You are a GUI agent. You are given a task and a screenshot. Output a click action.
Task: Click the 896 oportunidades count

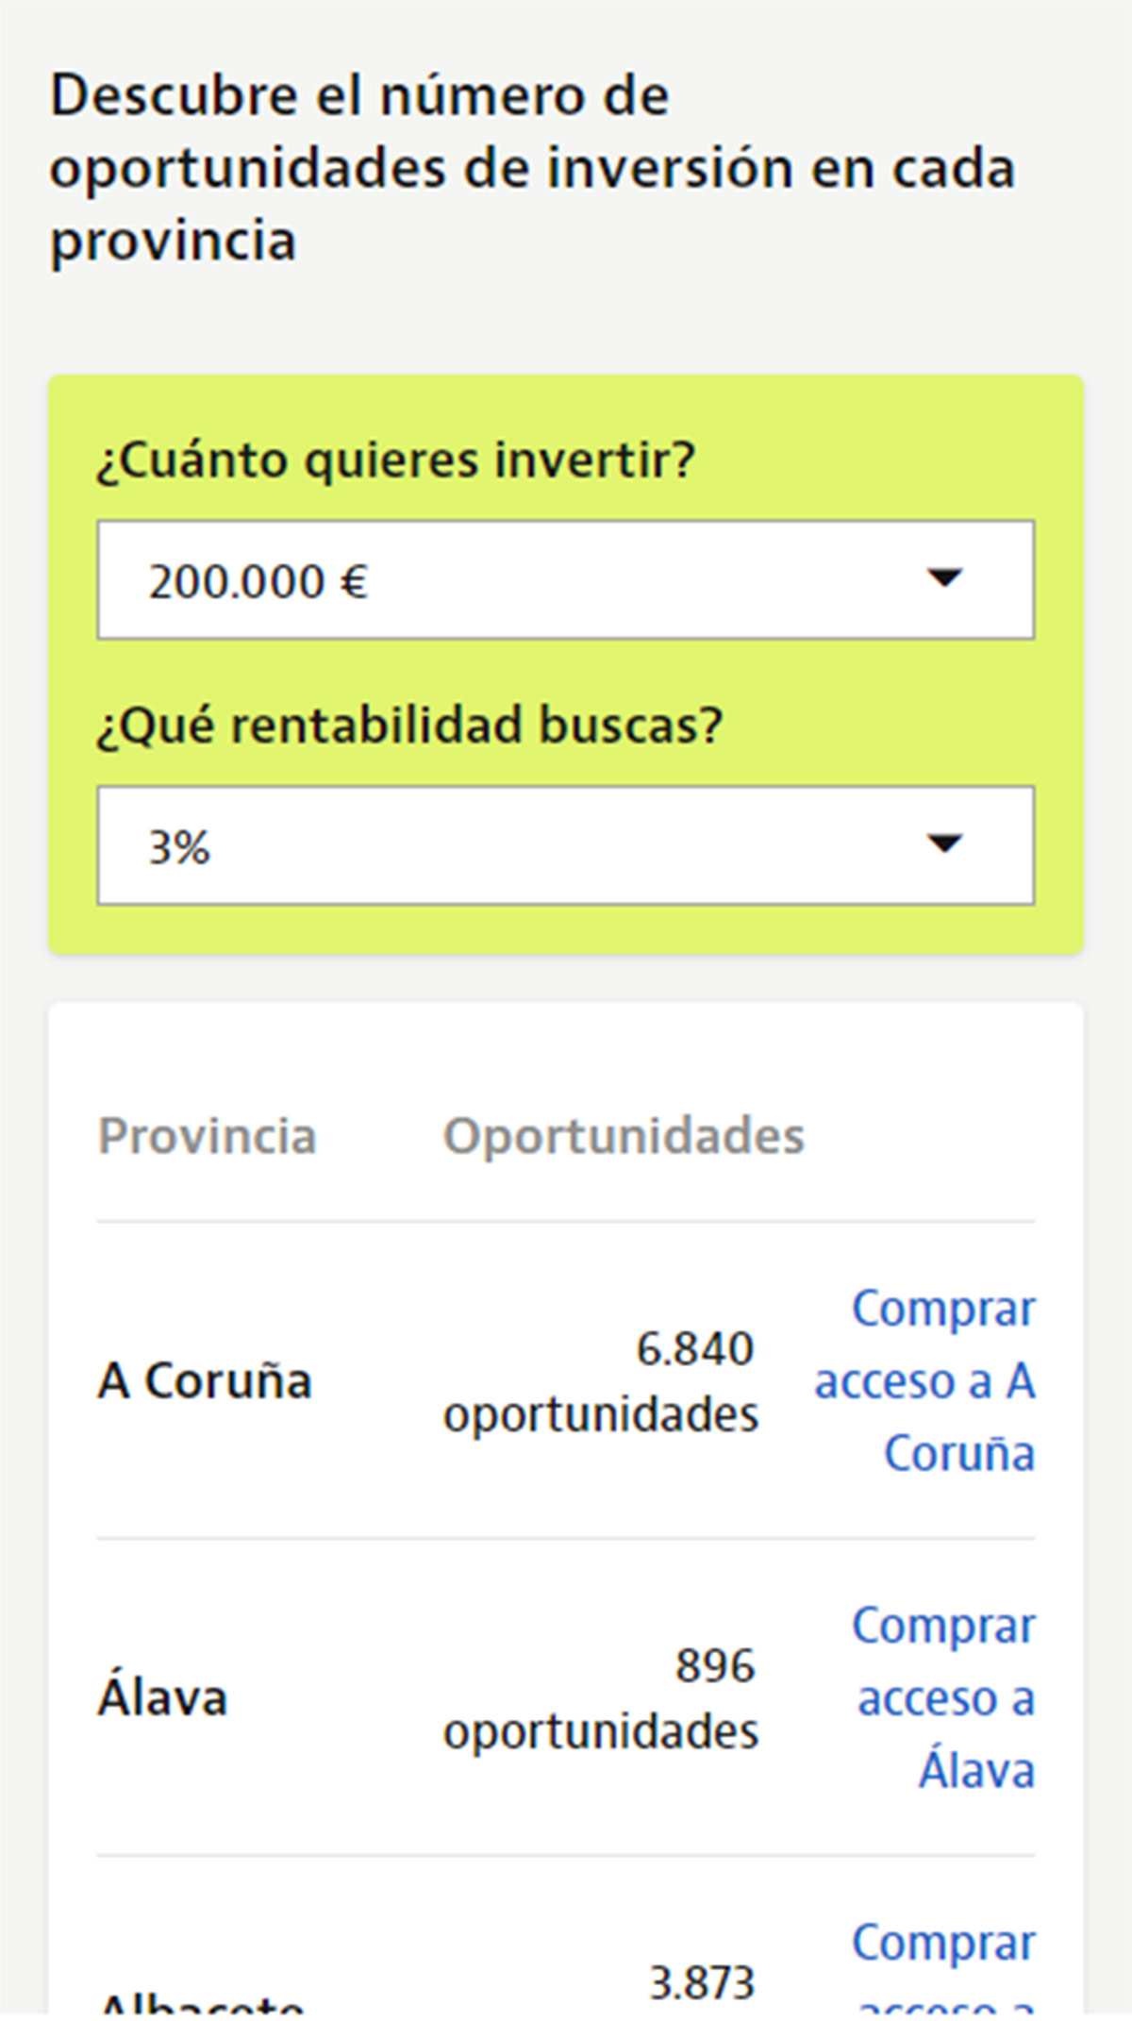pyautogui.click(x=601, y=1698)
